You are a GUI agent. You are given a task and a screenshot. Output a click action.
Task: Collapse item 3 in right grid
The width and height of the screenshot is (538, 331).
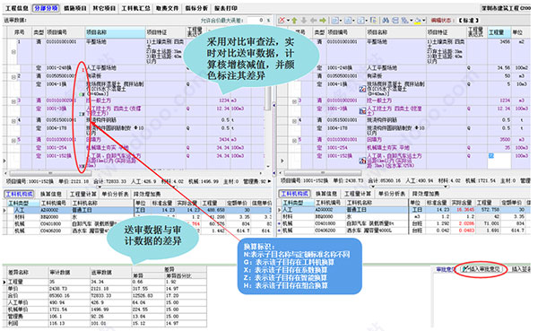tap(294, 101)
